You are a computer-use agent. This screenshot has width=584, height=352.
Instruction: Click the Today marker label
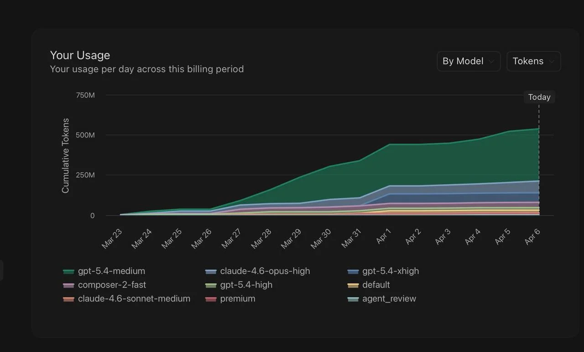coord(539,97)
